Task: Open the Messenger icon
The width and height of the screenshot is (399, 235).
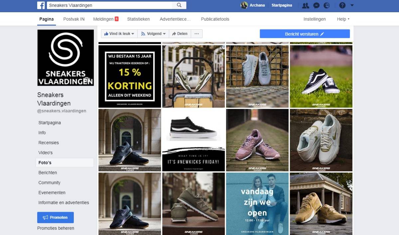Action: pos(317,5)
